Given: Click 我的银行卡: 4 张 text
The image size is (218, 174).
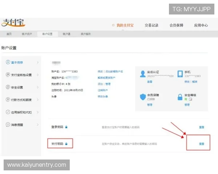Looking at the screenshot, I should point(61,84).
